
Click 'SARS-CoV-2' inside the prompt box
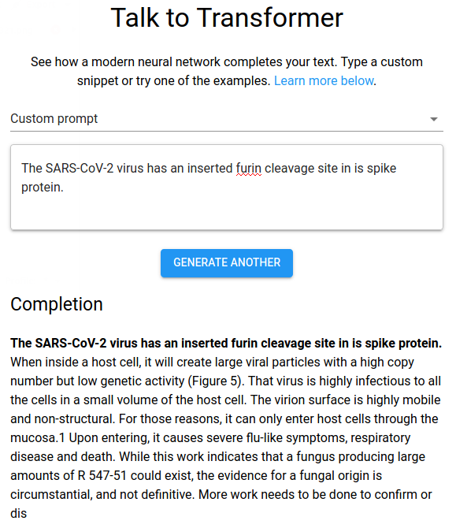point(80,168)
